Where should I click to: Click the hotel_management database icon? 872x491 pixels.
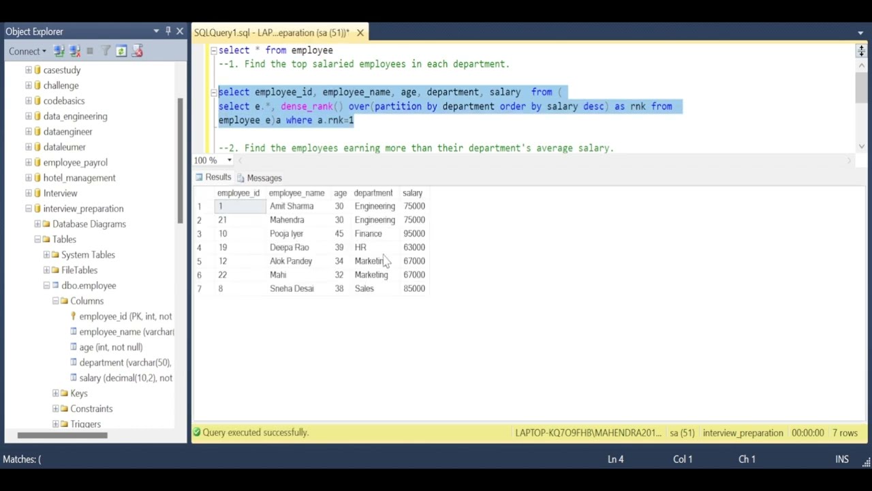(x=37, y=178)
